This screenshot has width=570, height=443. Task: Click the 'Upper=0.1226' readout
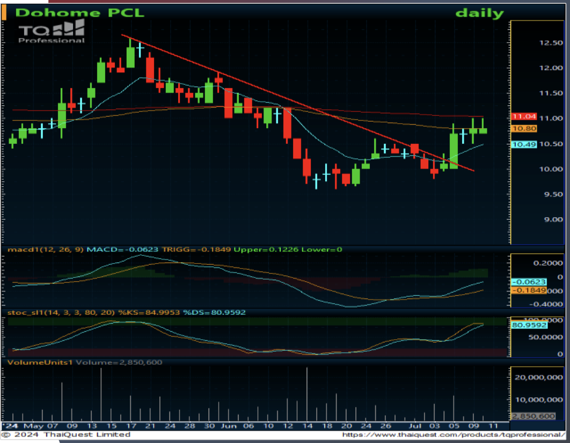pos(266,249)
